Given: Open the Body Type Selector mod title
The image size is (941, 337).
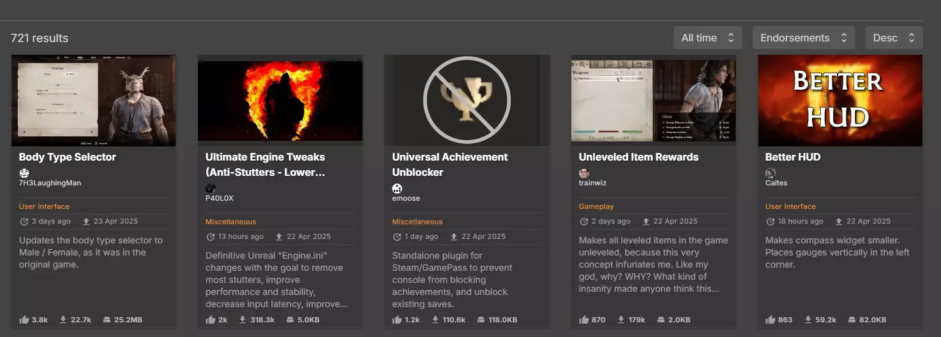Looking at the screenshot, I should point(68,157).
